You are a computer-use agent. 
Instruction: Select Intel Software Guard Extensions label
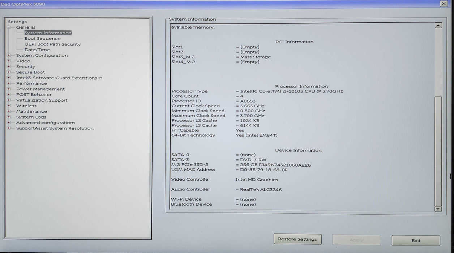59,78
